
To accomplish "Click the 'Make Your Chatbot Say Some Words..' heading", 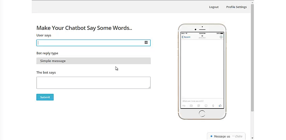I will tap(84, 28).
